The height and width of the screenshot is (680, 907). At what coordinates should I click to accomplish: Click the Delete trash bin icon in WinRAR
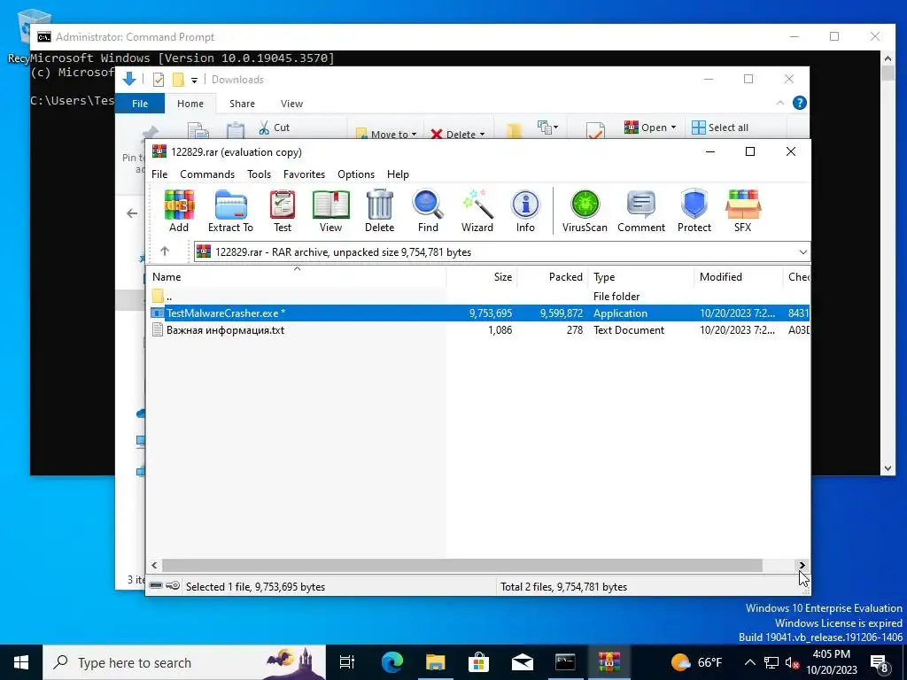(x=379, y=211)
